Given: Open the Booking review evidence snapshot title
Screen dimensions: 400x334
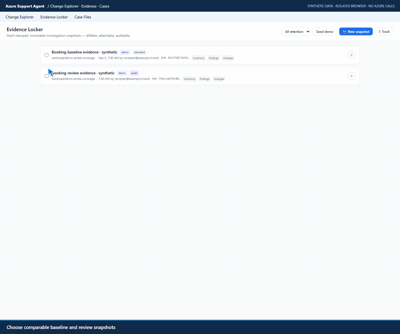Looking at the screenshot, I should (x=83, y=73).
